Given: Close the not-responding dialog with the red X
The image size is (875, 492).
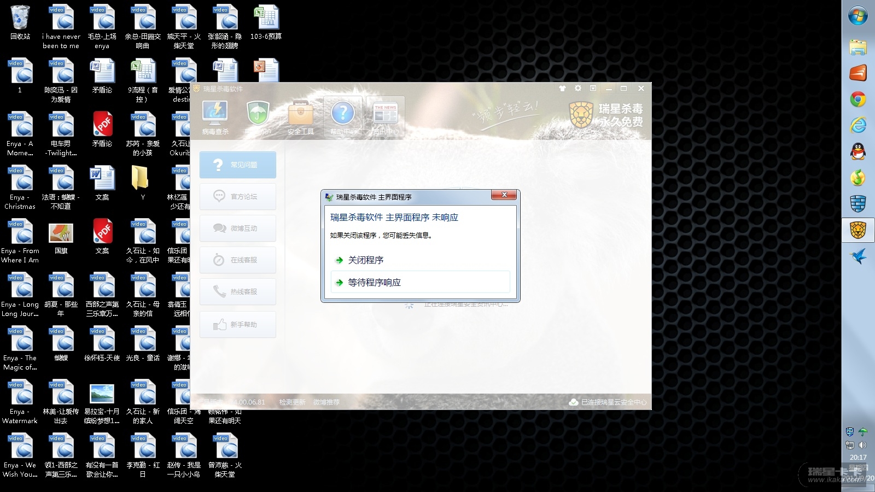Looking at the screenshot, I should pyautogui.click(x=504, y=195).
